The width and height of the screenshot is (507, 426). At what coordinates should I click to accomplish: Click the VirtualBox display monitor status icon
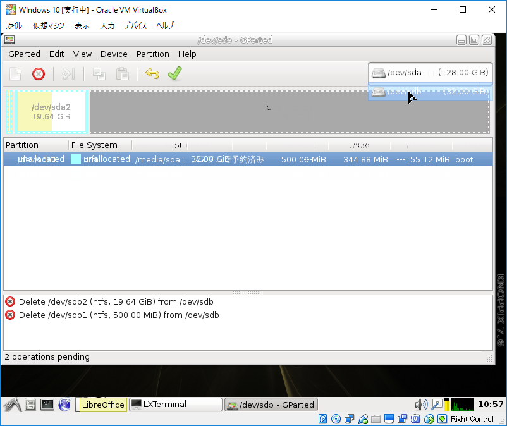pyautogui.click(x=389, y=419)
